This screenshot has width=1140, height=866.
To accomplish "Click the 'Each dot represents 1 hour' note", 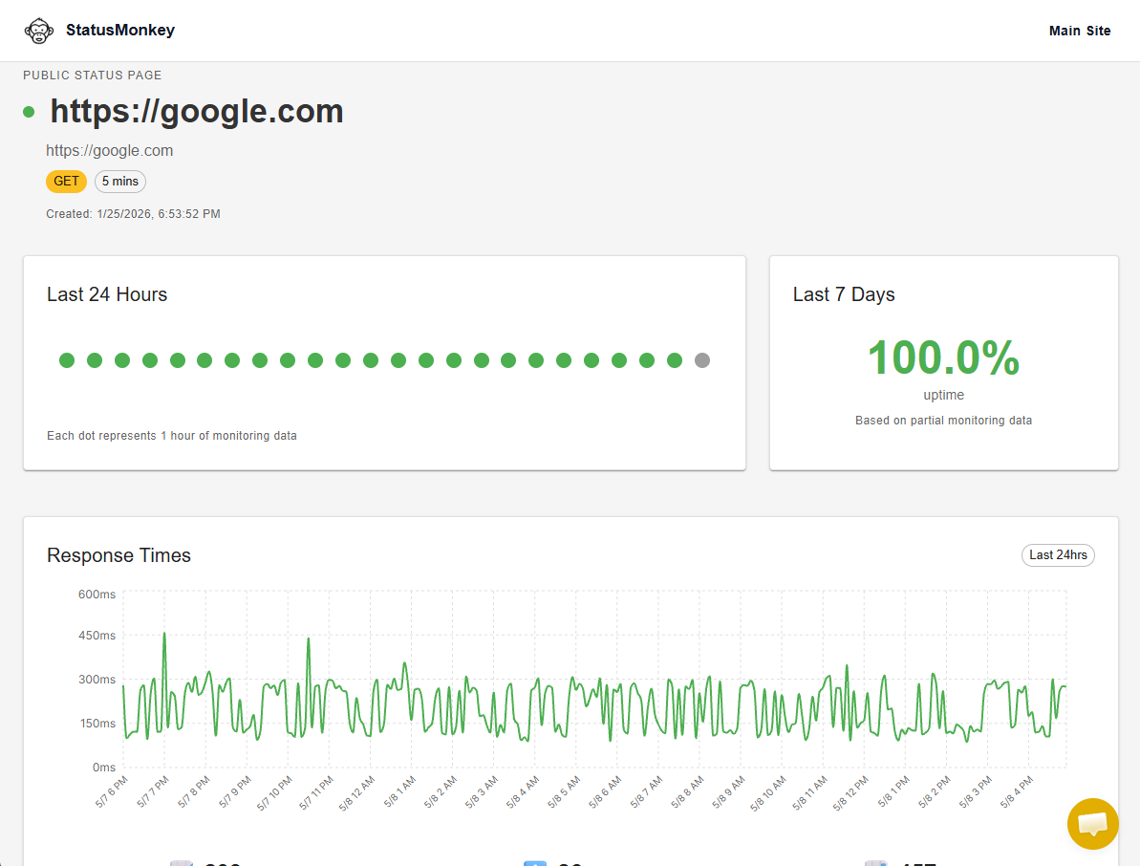I will 172,436.
